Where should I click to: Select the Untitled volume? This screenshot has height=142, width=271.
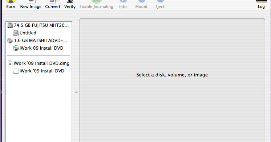(39, 33)
